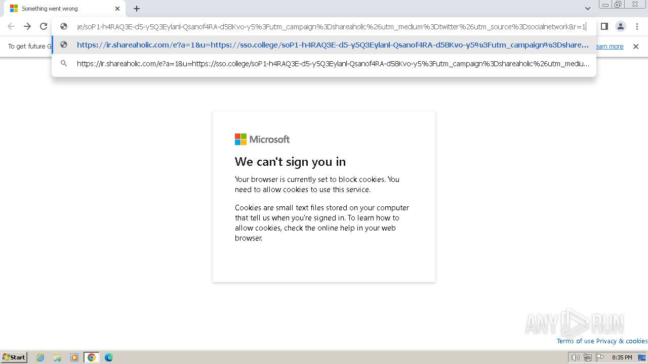This screenshot has height=364, width=648.
Task: Switch to the Chrome taskbar icon
Action: pyautogui.click(x=92, y=357)
